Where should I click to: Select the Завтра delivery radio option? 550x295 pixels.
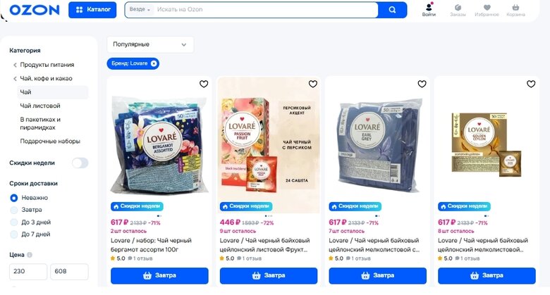click(x=14, y=210)
